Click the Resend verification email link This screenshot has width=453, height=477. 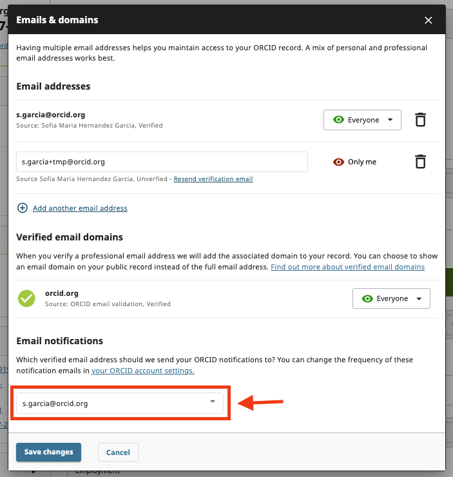coord(213,179)
